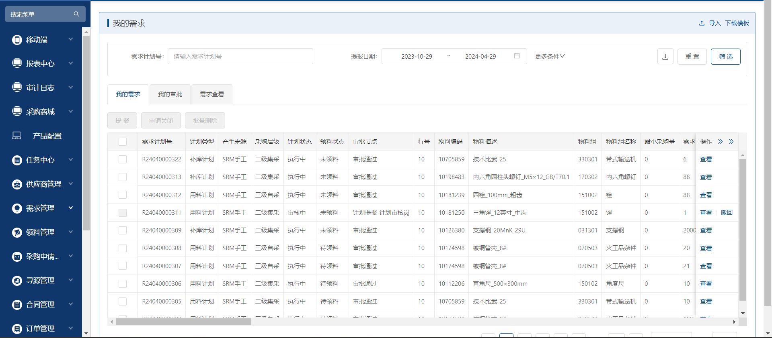The height and width of the screenshot is (338, 772).
Task: Click the search magnifier icon in the sidebar
Action: 76,14
